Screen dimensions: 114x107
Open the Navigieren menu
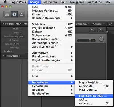pyautogui.click(x=77, y=2)
